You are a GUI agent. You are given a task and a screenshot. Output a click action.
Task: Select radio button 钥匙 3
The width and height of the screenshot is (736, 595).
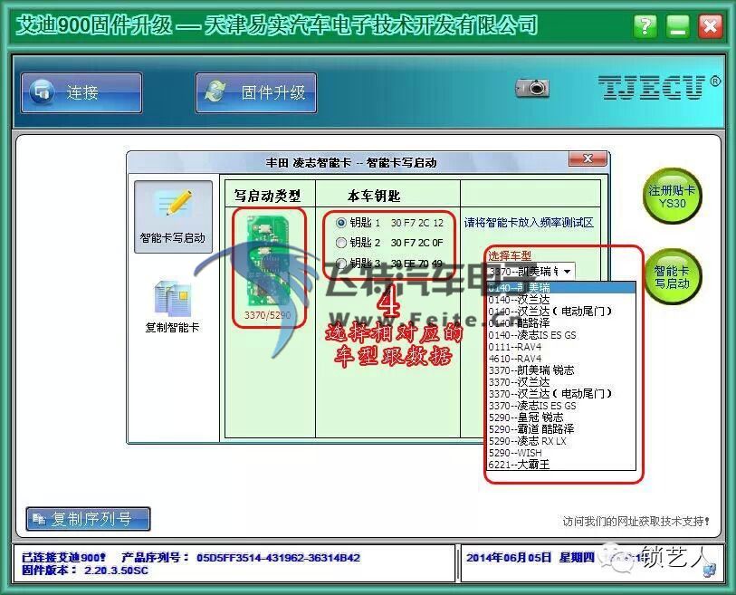(x=341, y=263)
